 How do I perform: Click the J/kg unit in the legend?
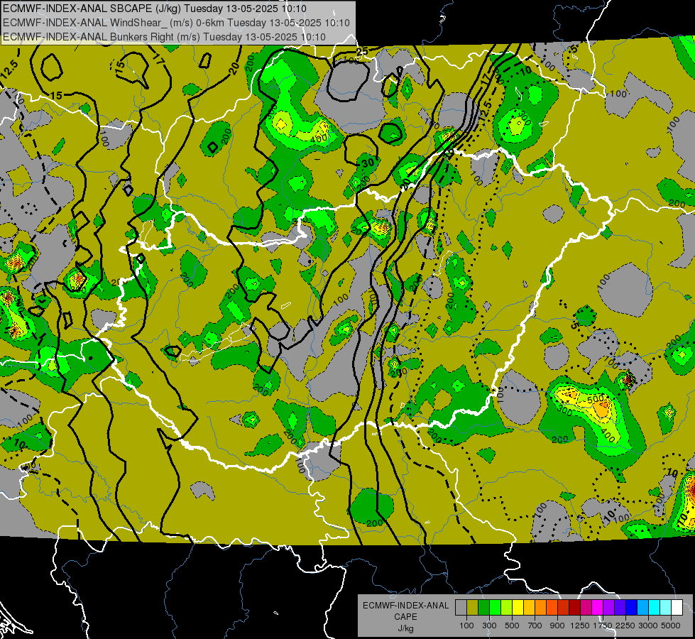406,629
